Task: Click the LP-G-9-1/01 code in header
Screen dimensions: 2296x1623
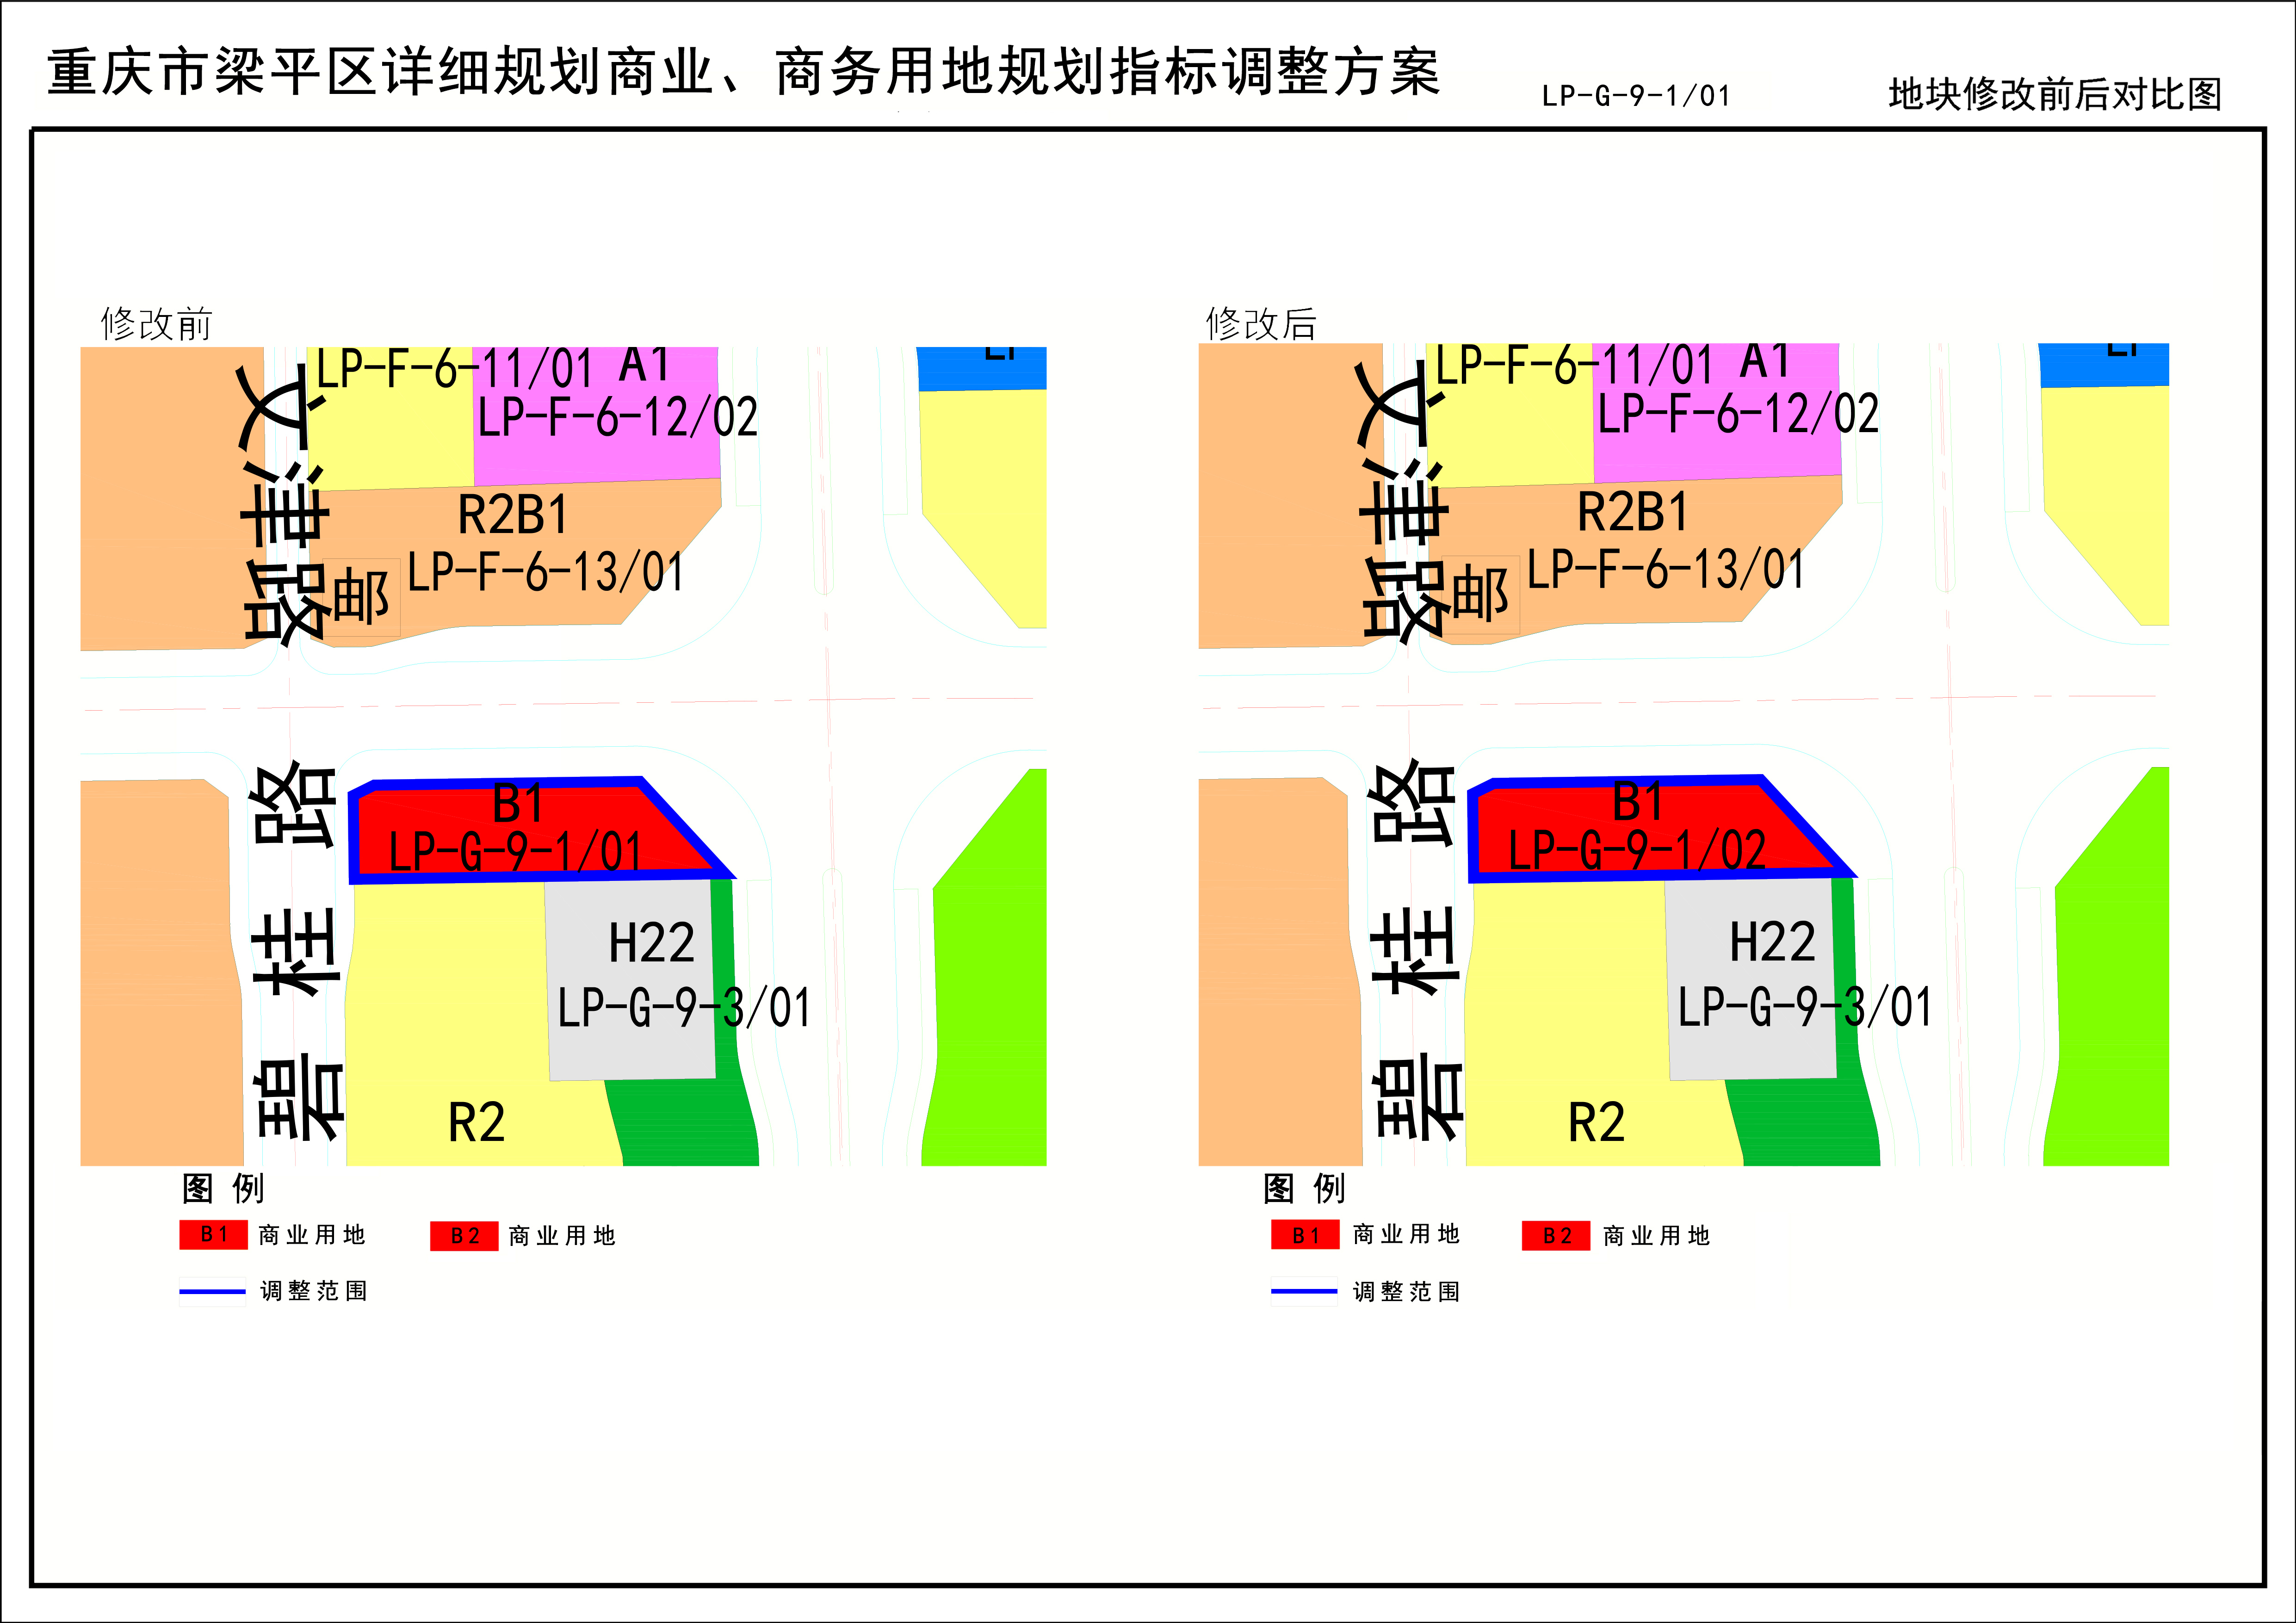Action: coord(1635,96)
